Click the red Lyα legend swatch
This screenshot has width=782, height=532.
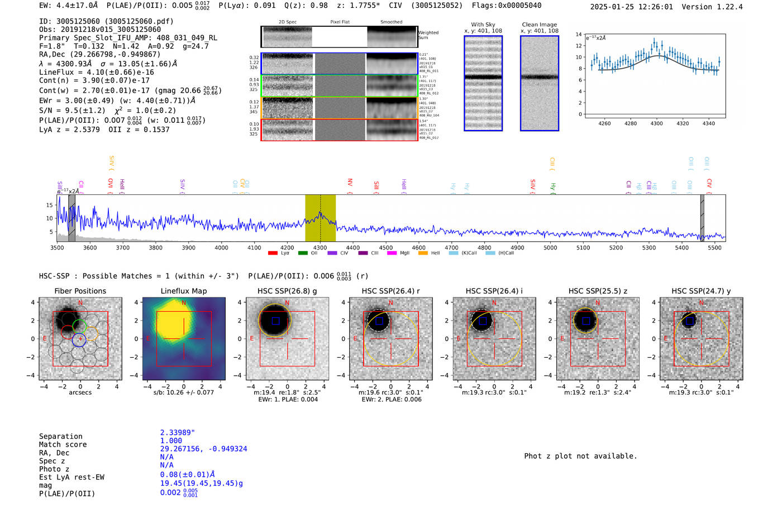point(273,253)
